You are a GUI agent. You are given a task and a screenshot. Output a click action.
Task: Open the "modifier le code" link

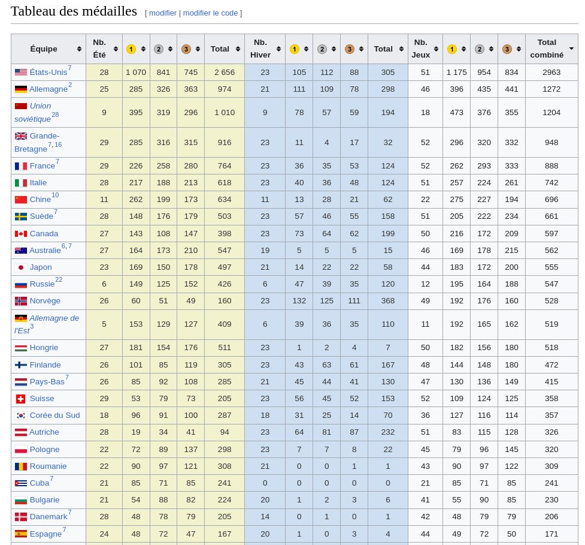coord(211,13)
